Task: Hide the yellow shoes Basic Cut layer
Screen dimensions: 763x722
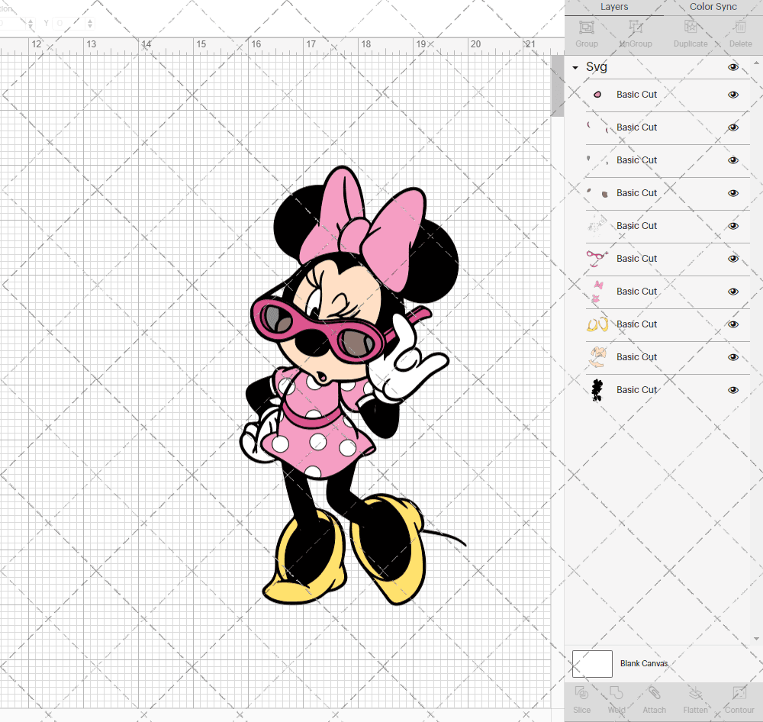Action: tap(732, 324)
